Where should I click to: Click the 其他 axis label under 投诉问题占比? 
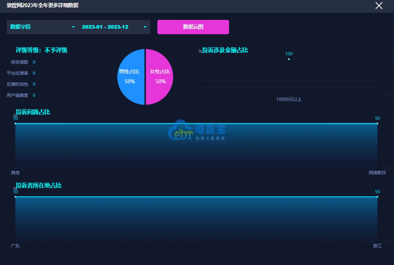click(x=15, y=173)
